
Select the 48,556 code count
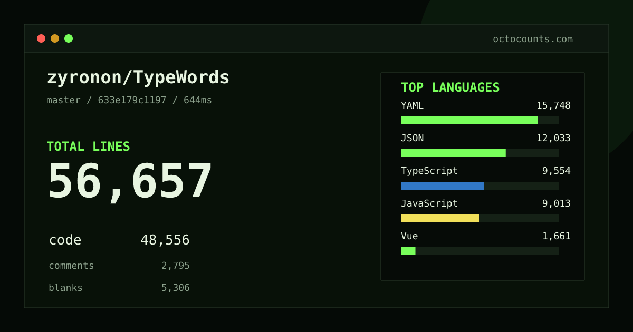pos(165,240)
